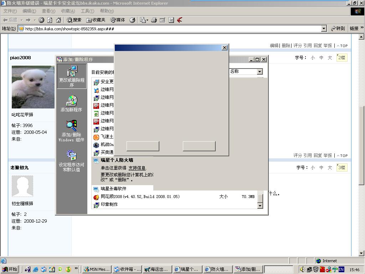
Task: Expand the quick launch overflow chevron
Action: pyautogui.click(x=76, y=268)
